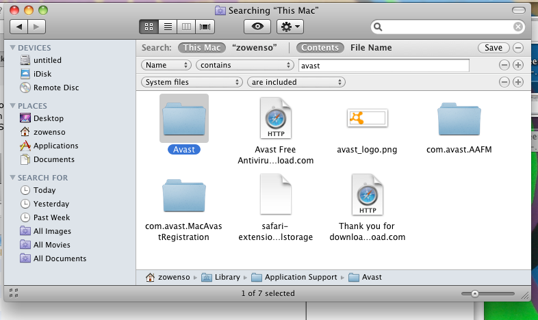
Task: Select the Thank you for download HTTP file
Action: (367, 195)
